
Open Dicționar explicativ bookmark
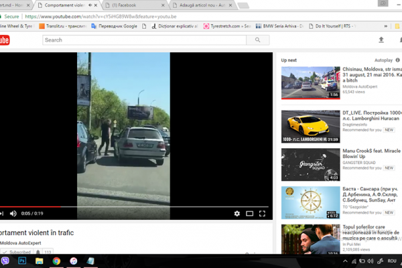coord(175,26)
